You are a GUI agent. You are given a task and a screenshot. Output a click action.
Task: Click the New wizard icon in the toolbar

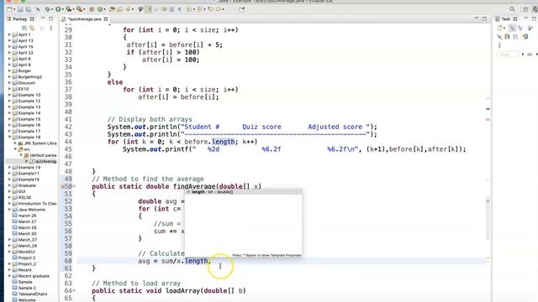9,9
